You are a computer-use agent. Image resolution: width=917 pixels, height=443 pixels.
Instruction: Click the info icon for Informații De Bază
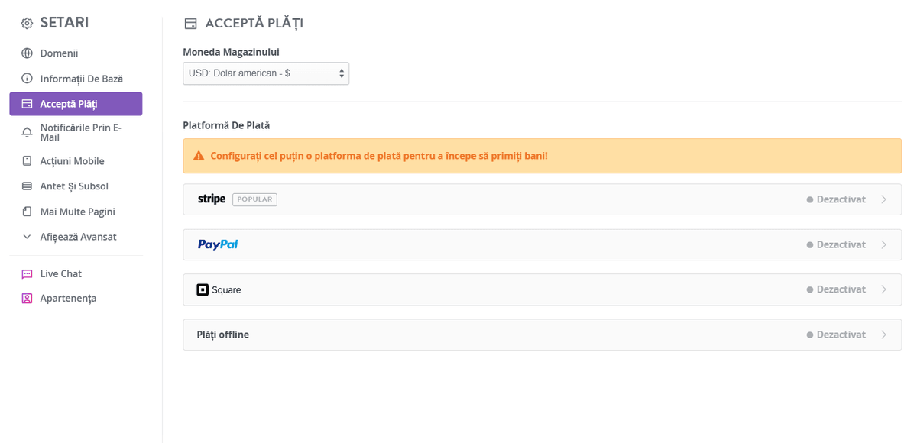tap(27, 79)
